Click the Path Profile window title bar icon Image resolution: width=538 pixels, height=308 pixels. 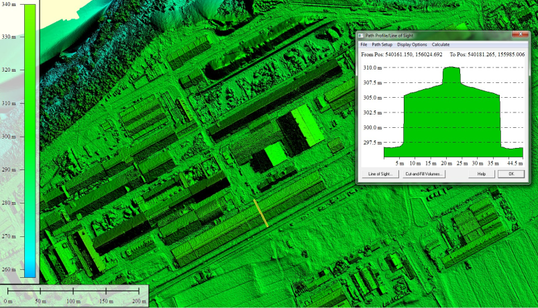[x=361, y=35]
